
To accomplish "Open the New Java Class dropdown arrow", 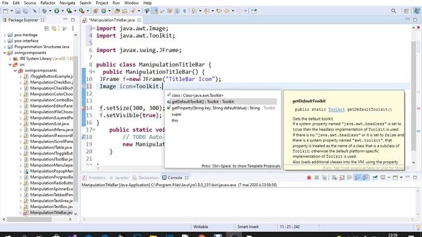I will tap(109, 11).
